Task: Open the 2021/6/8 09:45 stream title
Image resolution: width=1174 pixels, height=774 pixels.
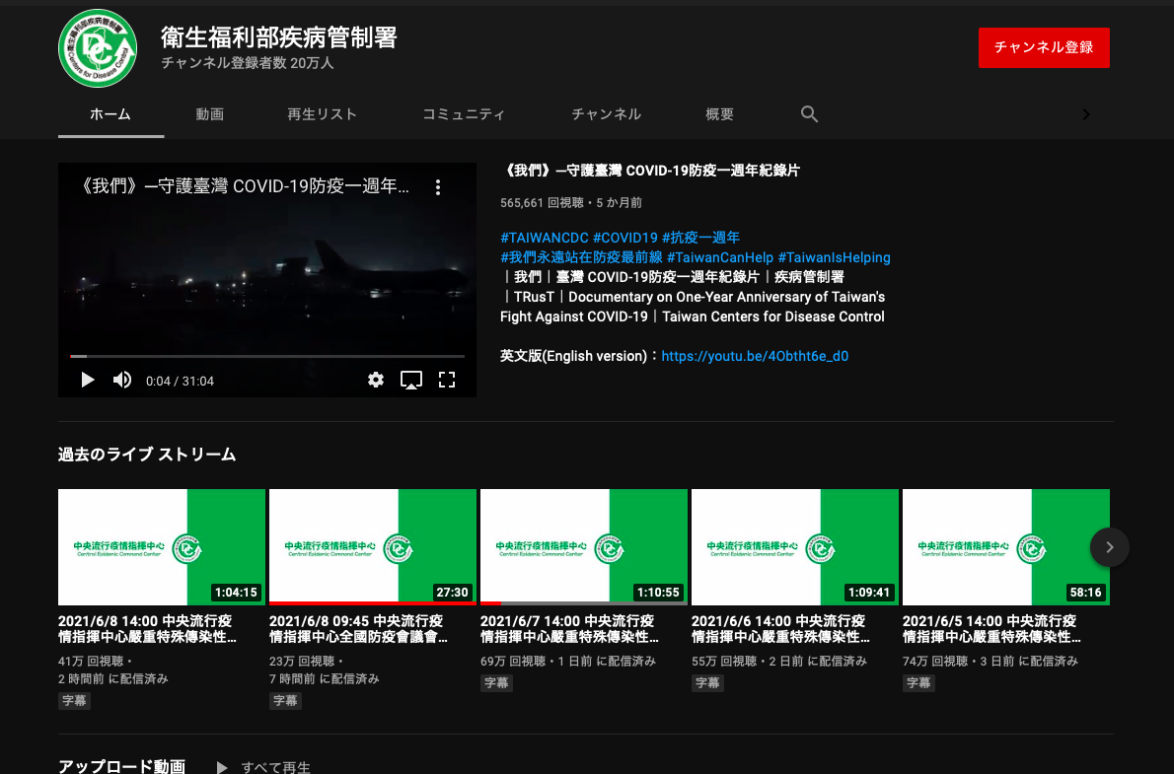Action: pyautogui.click(x=359, y=629)
